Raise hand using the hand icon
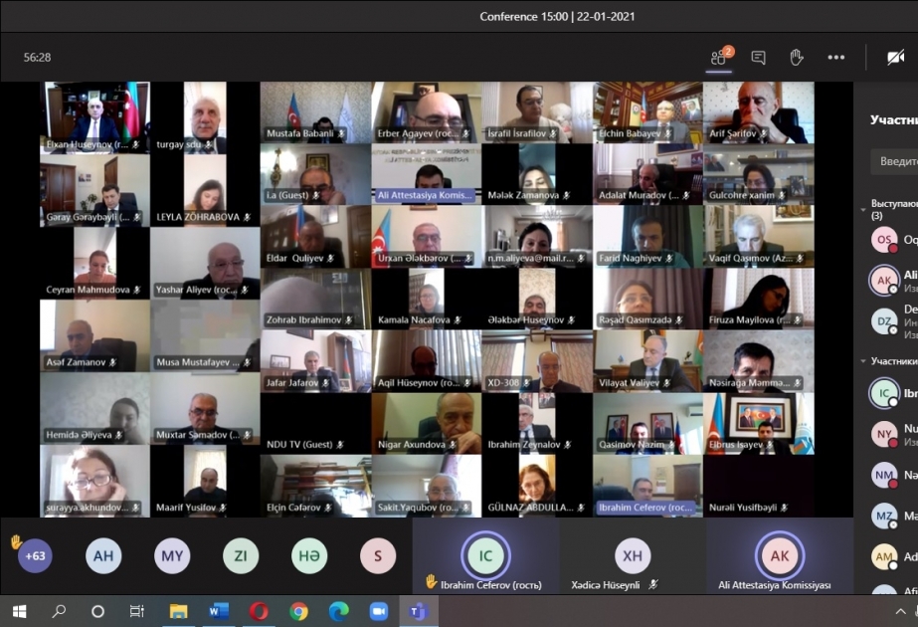This screenshot has width=918, height=627. pos(797,58)
